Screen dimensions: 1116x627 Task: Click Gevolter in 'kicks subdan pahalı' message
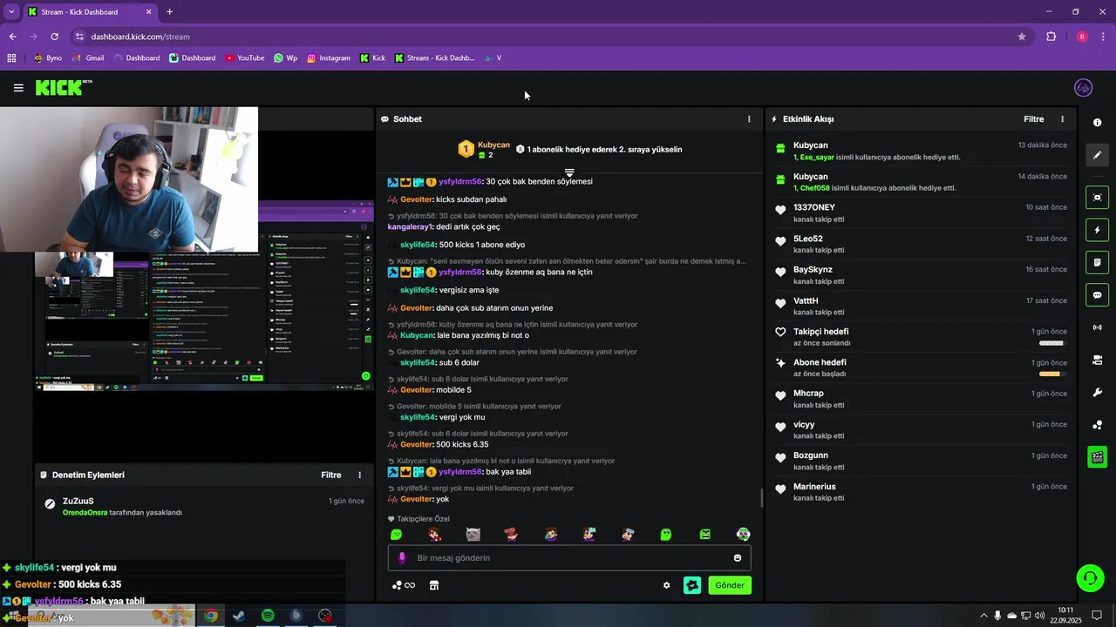click(x=417, y=199)
